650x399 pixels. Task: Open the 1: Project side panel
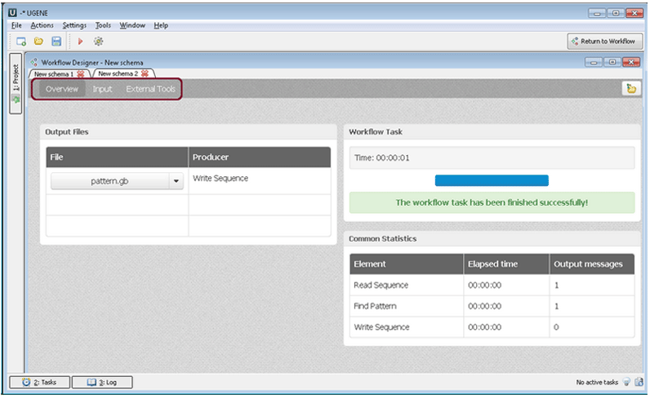(16, 83)
